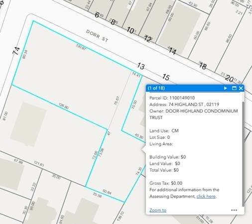Select the building footprint left of highlighted parcel
The height and width of the screenshot is (224, 252).
tap(28, 124)
